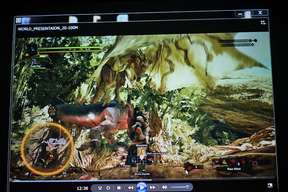This screenshot has height=192, width=288.
Task: Skip ahead with the fast forward button
Action: tap(153, 188)
